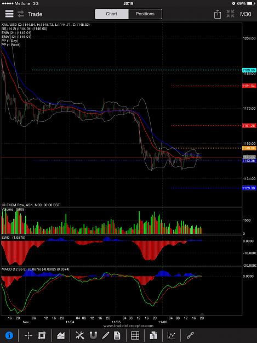
Task: Tap the 1170.00 price axis value
Action: [249, 108]
